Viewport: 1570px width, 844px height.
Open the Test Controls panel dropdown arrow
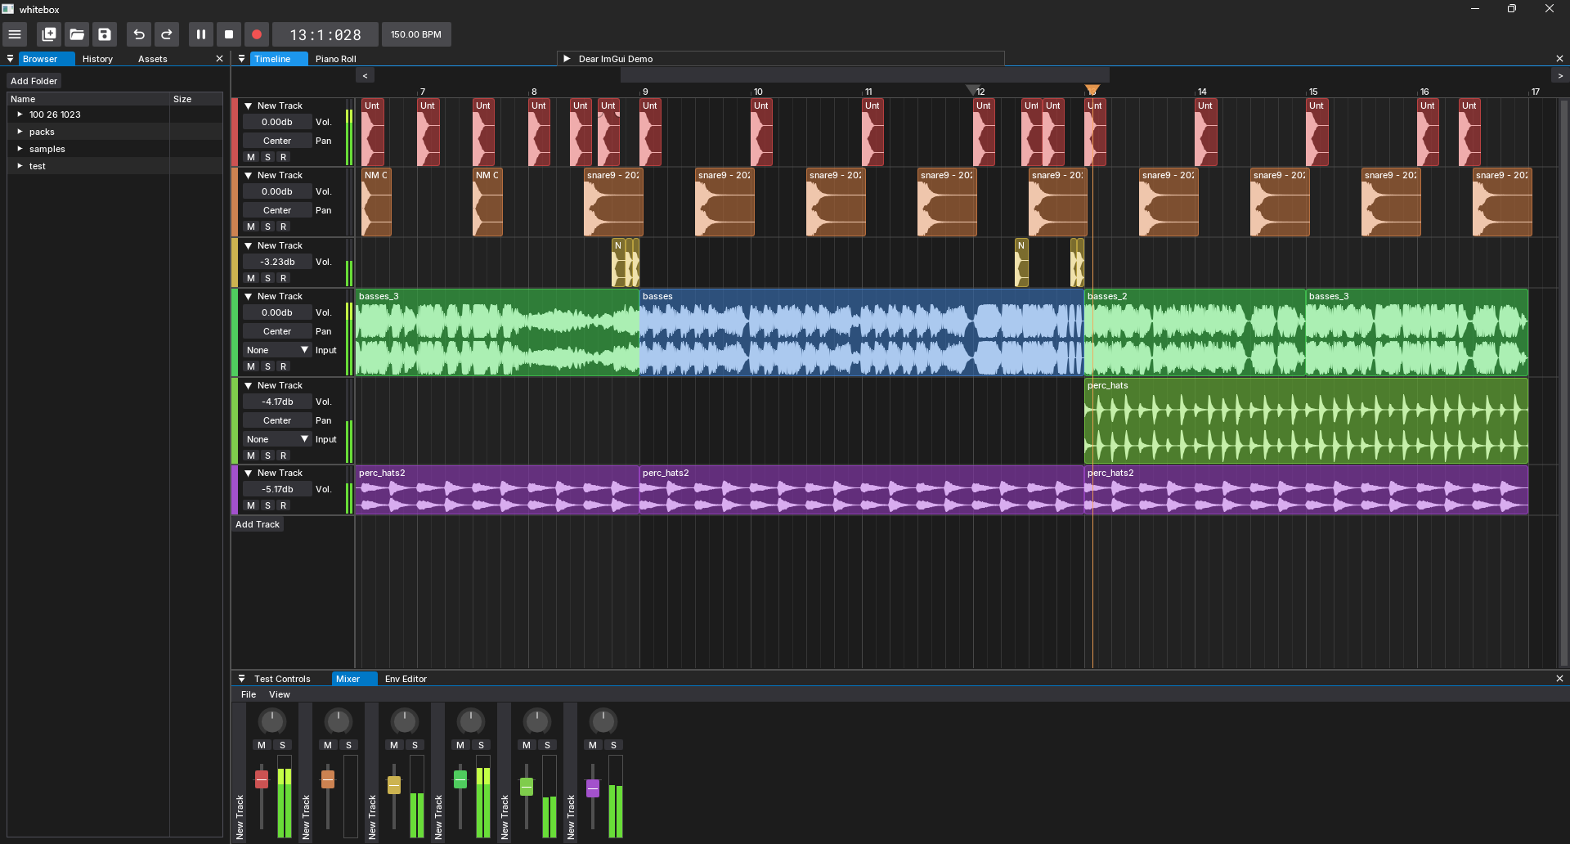(x=241, y=679)
